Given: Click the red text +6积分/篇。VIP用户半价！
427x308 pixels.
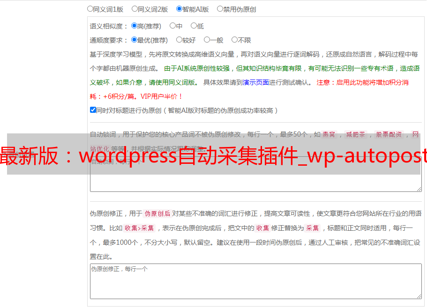Looking at the screenshot, I should pos(142,96).
